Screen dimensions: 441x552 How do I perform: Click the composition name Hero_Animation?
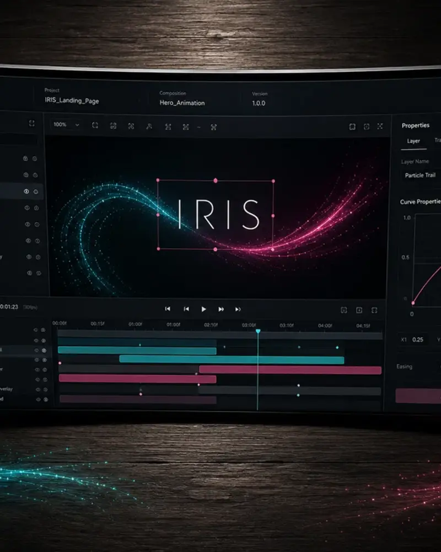coord(182,103)
